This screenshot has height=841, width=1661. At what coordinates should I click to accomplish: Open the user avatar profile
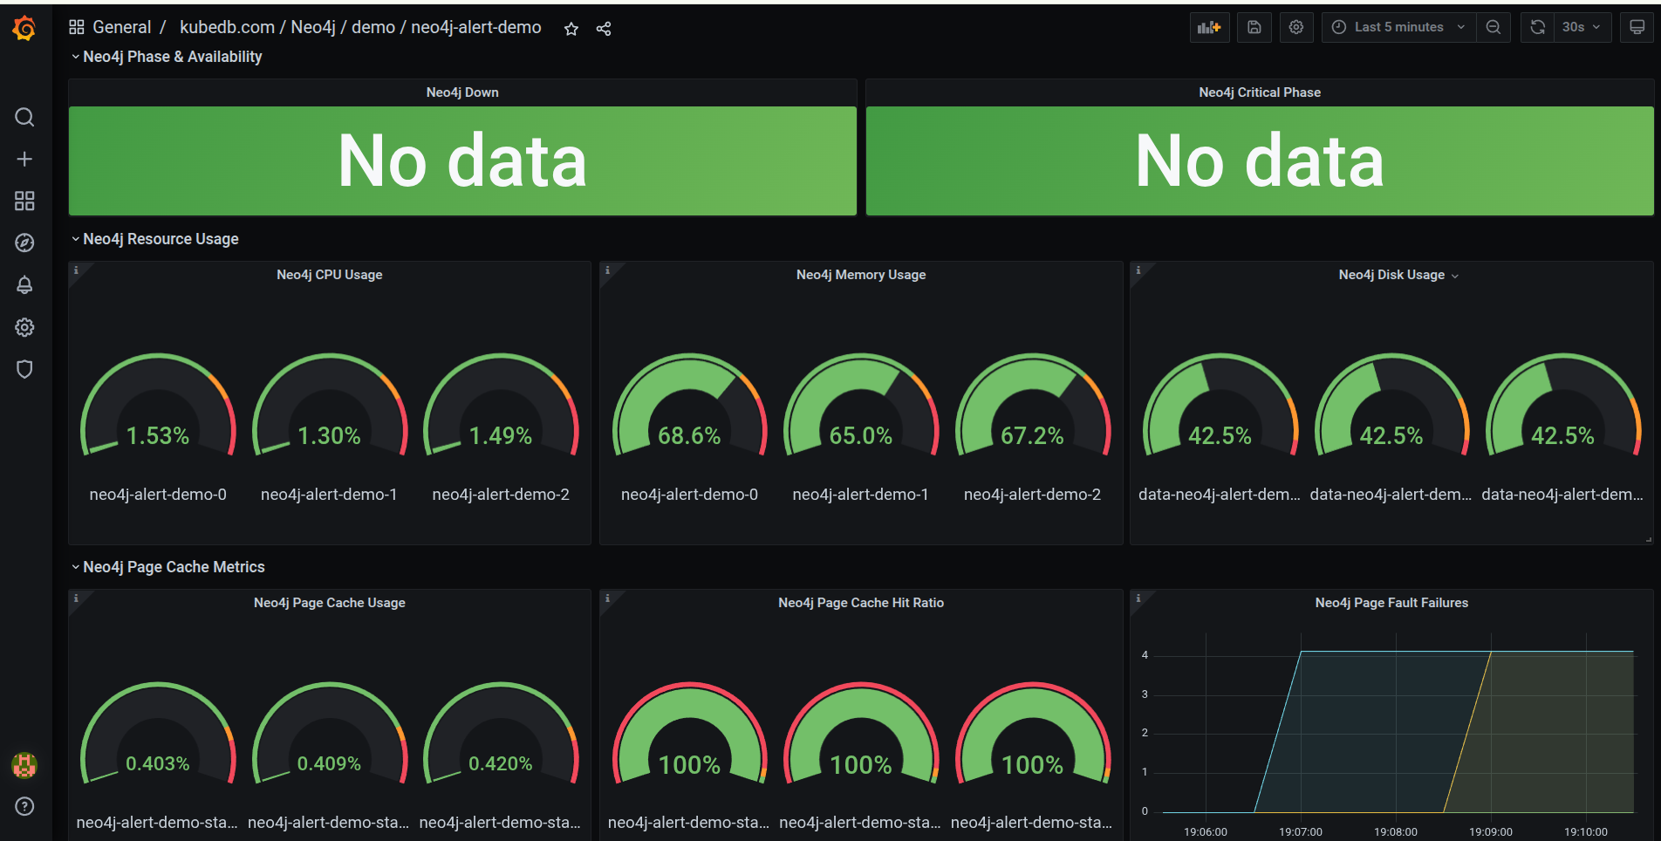(24, 765)
